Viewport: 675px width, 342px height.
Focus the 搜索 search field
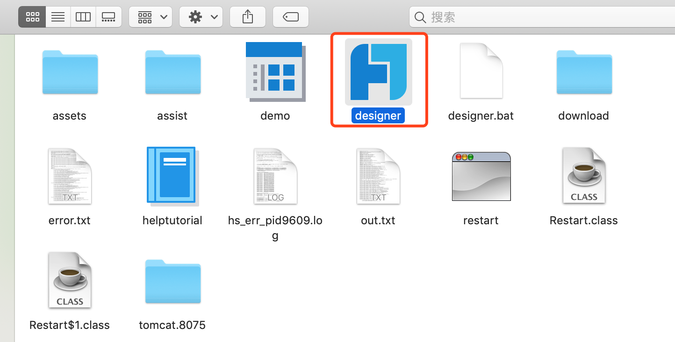click(542, 17)
